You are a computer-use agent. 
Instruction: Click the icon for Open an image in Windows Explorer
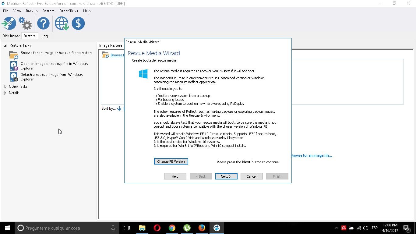click(x=14, y=66)
